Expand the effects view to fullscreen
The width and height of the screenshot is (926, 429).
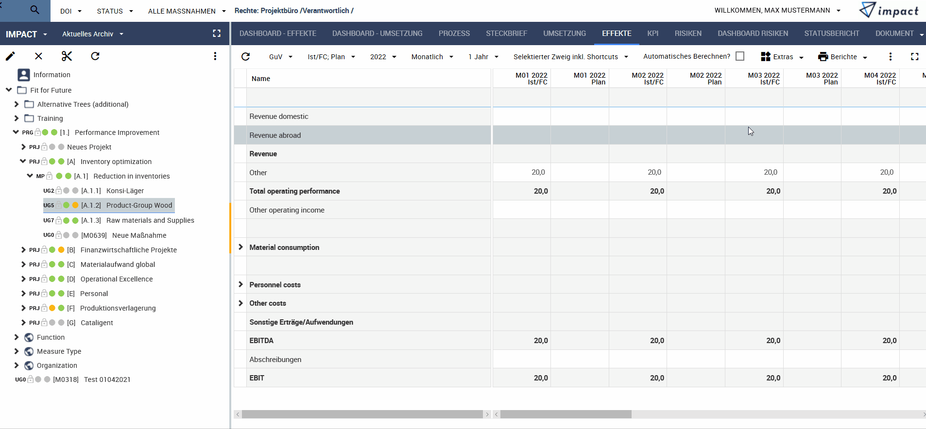tap(914, 57)
